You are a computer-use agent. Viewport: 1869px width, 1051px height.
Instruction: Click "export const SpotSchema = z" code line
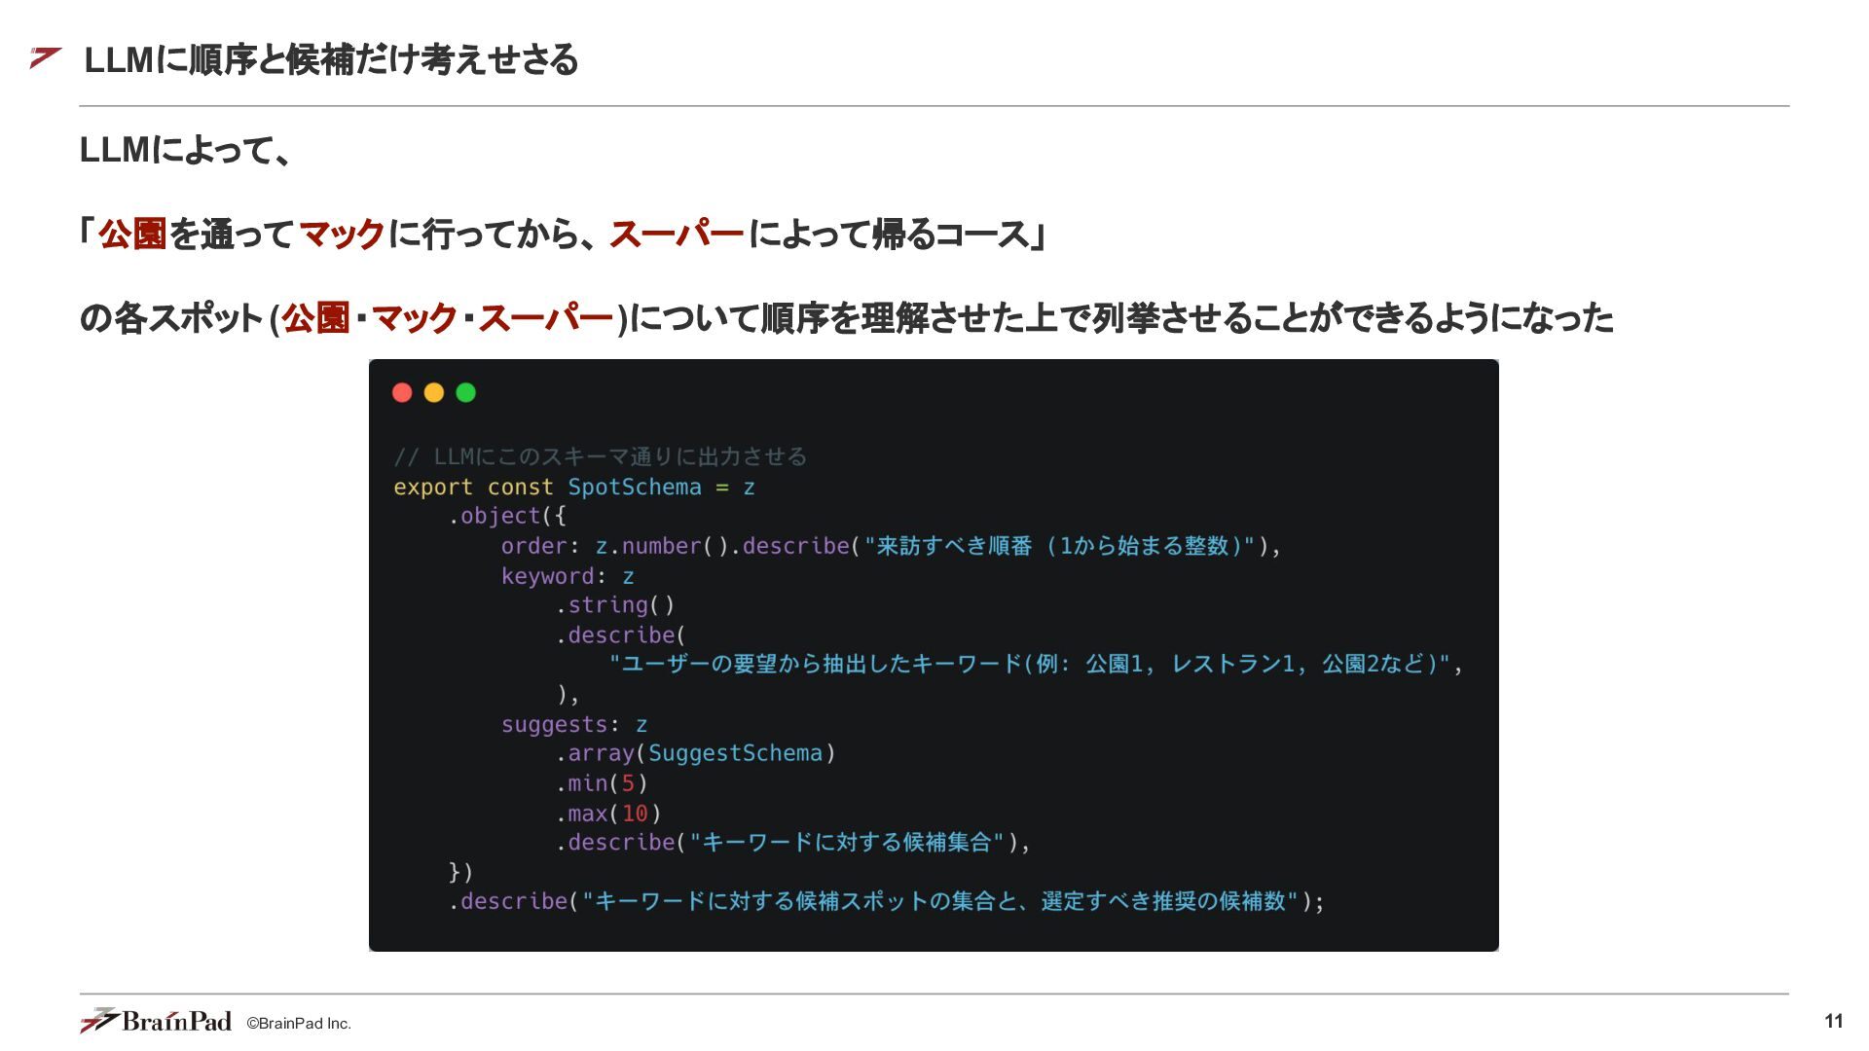click(x=574, y=487)
